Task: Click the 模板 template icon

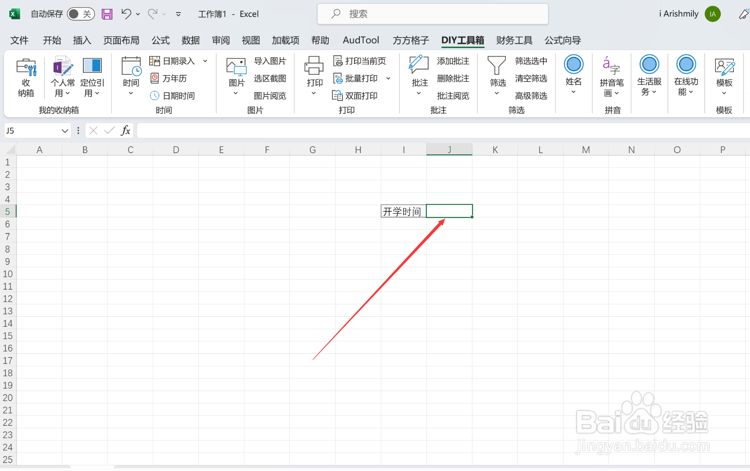Action: click(x=725, y=67)
